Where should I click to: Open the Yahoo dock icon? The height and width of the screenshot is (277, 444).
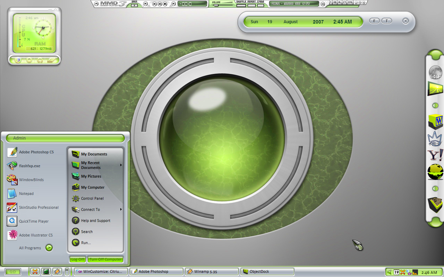[435, 155]
